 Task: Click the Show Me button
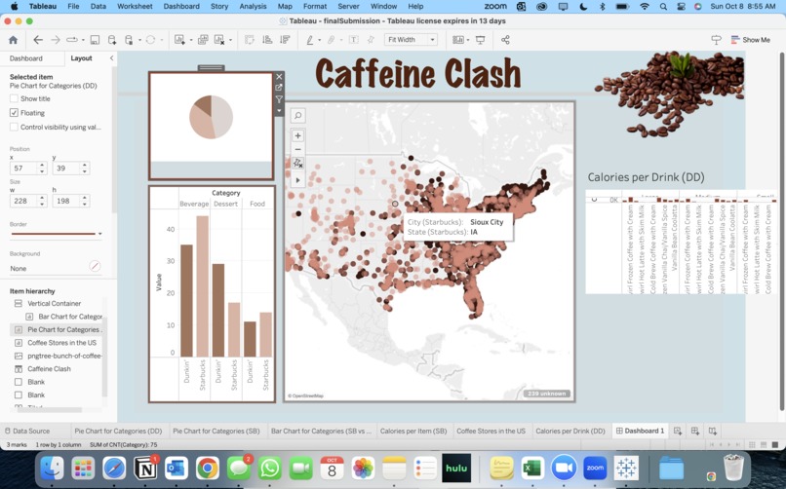751,40
